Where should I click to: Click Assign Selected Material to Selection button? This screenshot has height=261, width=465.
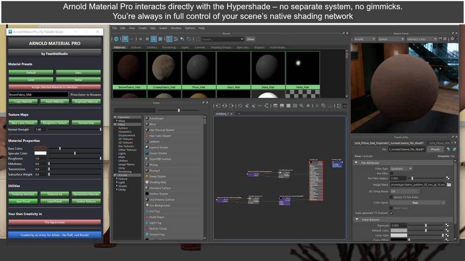pyautogui.click(x=55, y=87)
